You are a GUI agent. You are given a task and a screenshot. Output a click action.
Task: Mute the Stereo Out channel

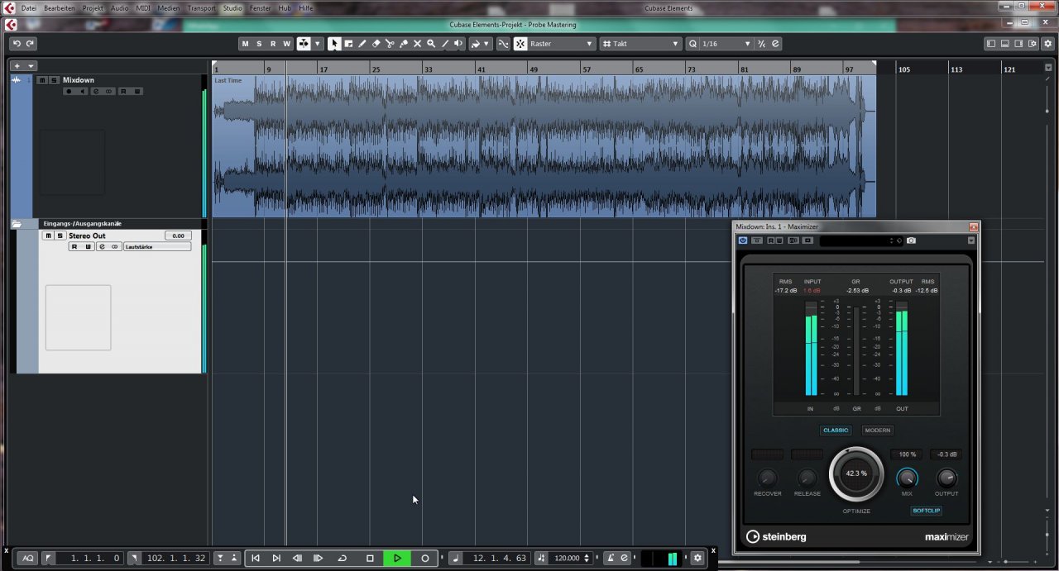(x=48, y=236)
